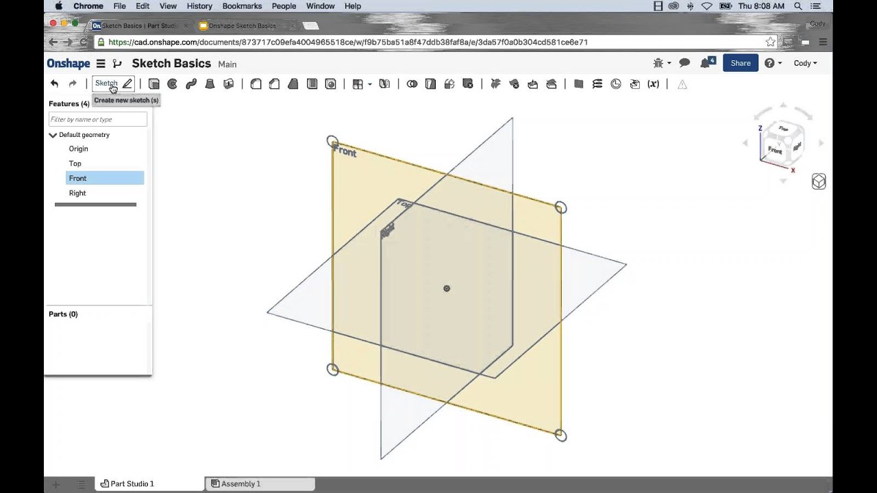Open the view cube options icon
Screen dimensions: 877x493
click(x=819, y=181)
